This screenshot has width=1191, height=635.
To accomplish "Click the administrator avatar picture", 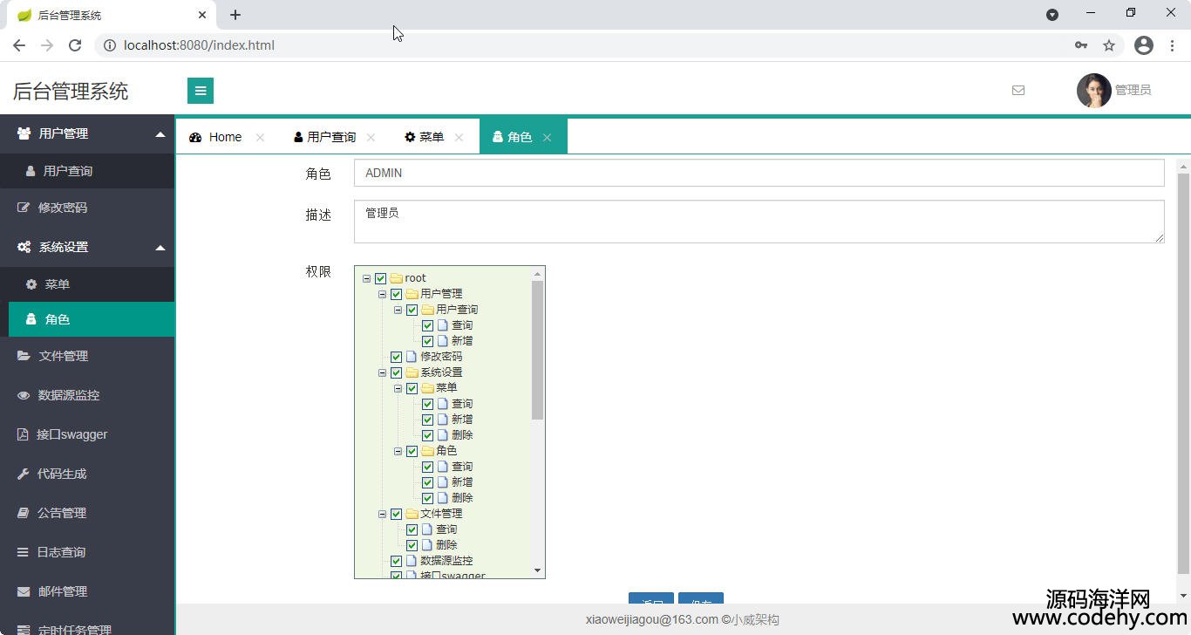I will pyautogui.click(x=1093, y=90).
